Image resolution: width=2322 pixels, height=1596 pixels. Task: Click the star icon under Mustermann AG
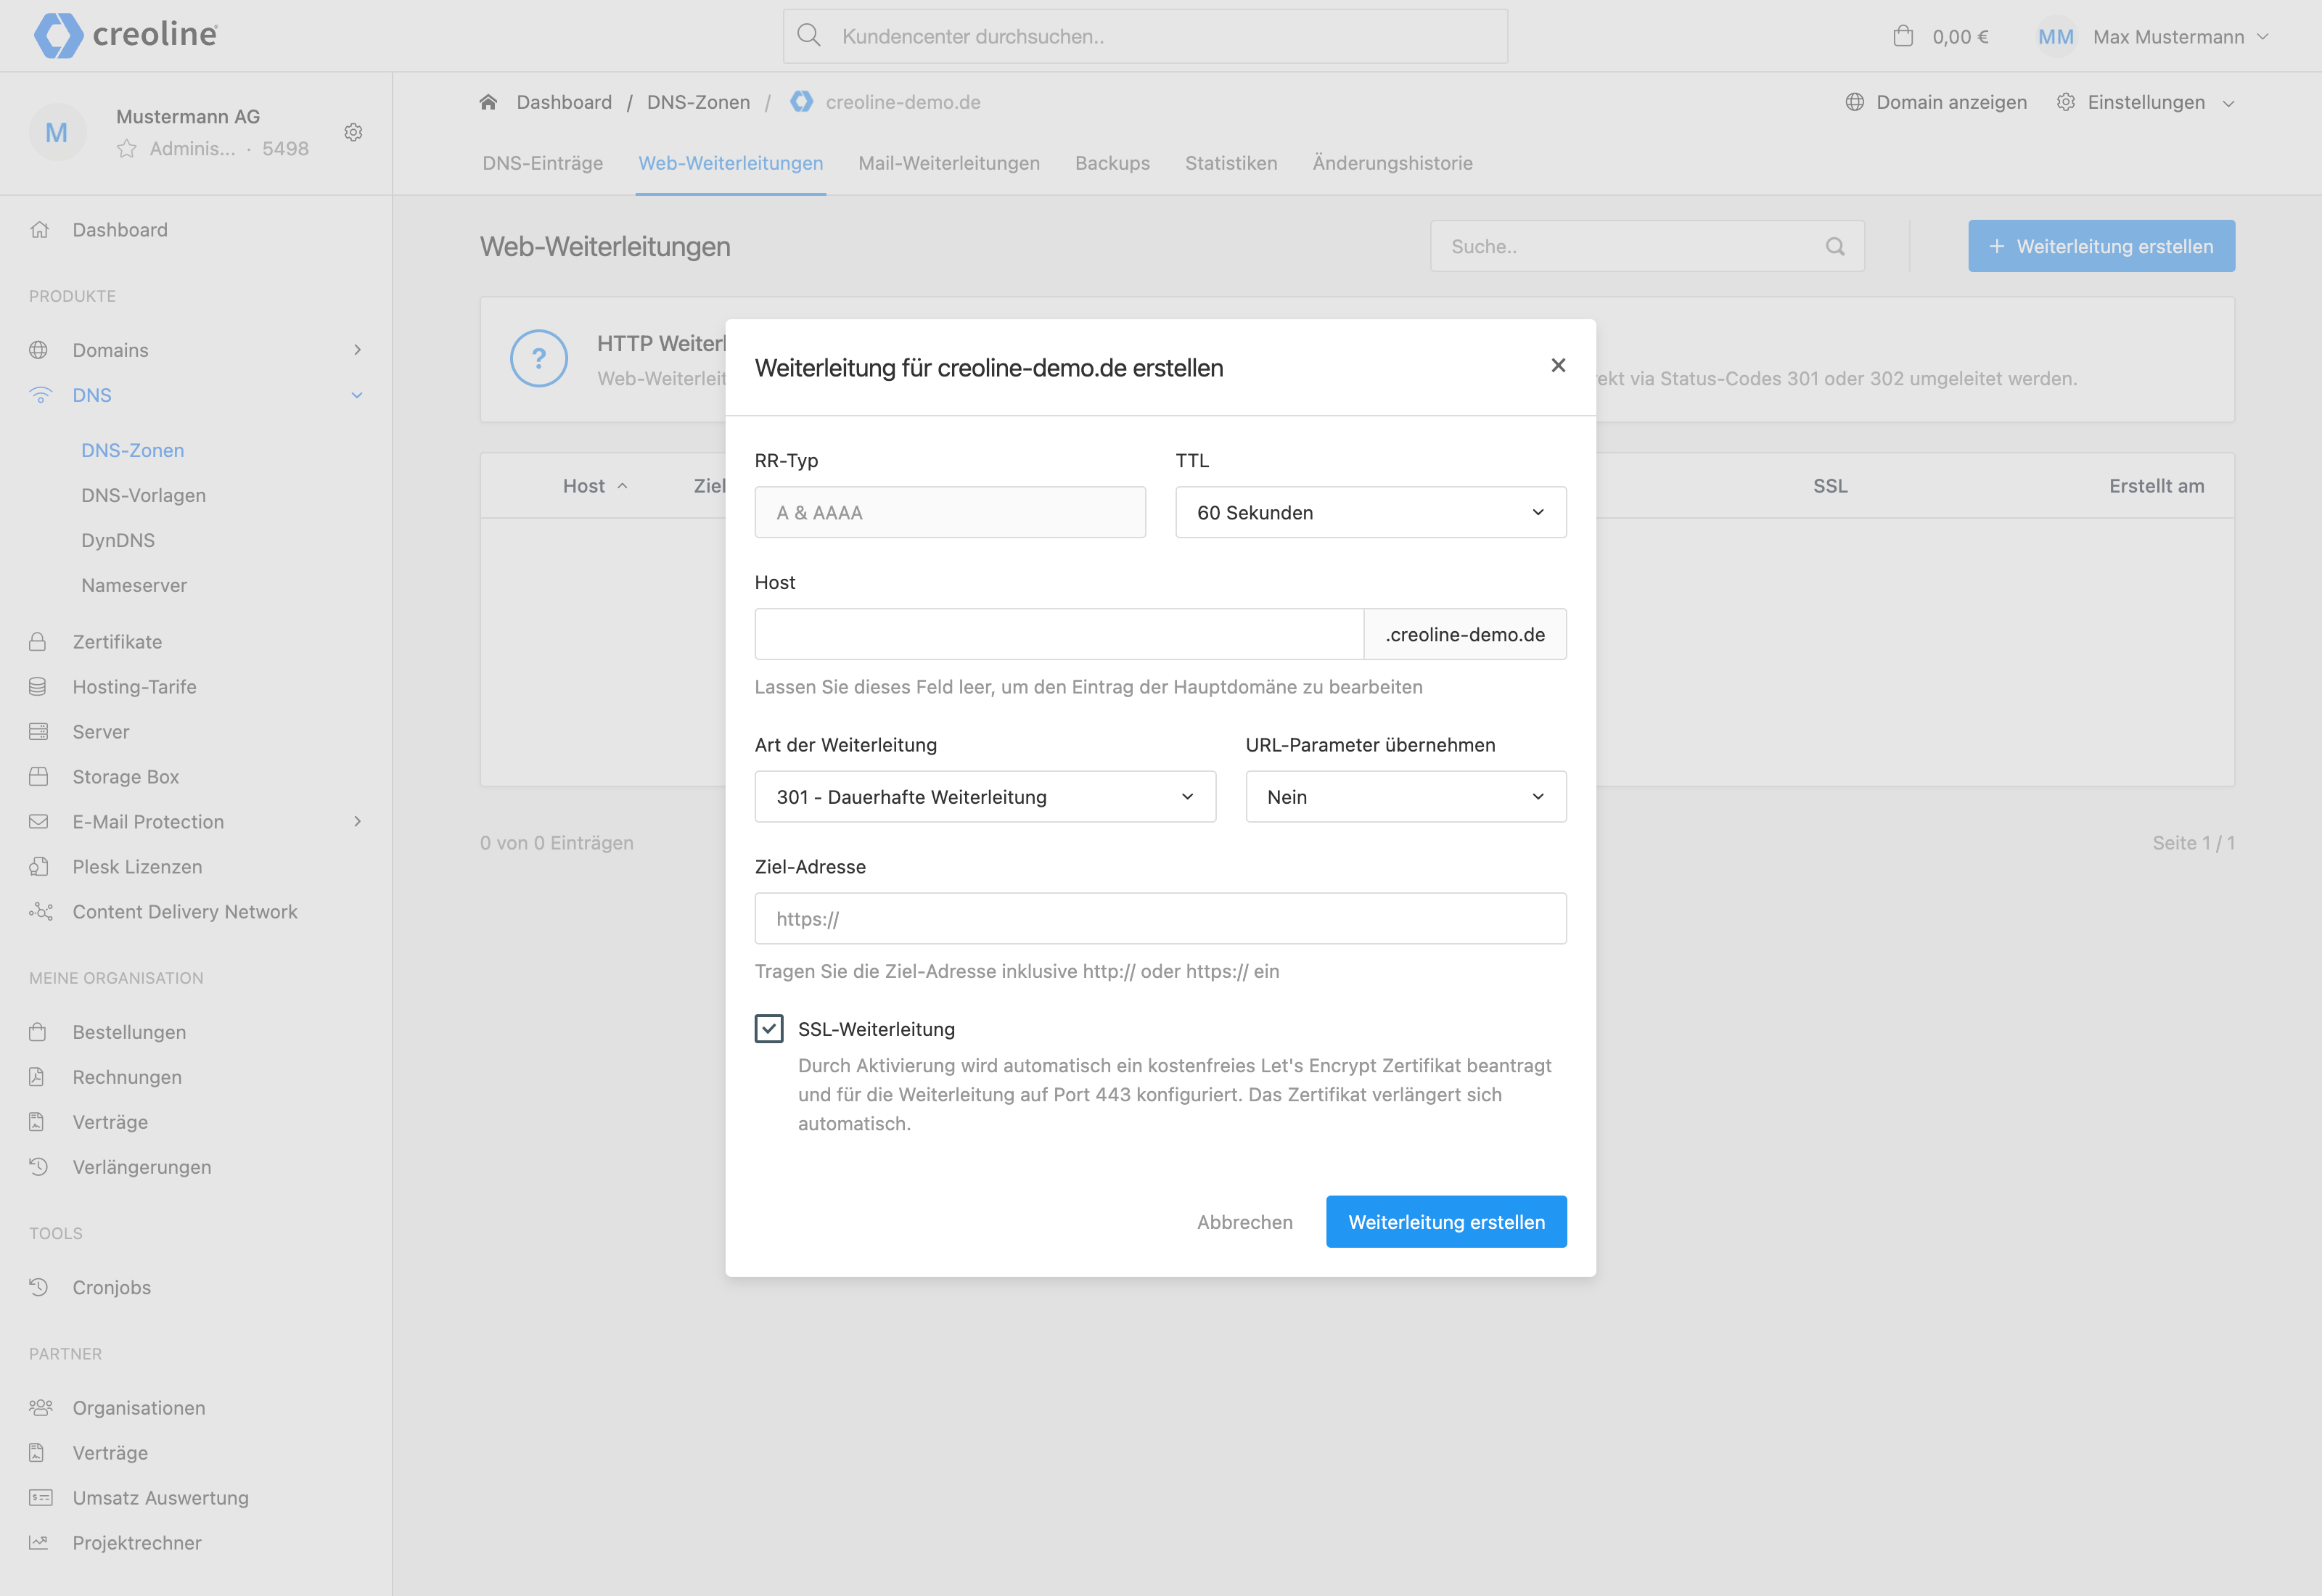pyautogui.click(x=126, y=149)
